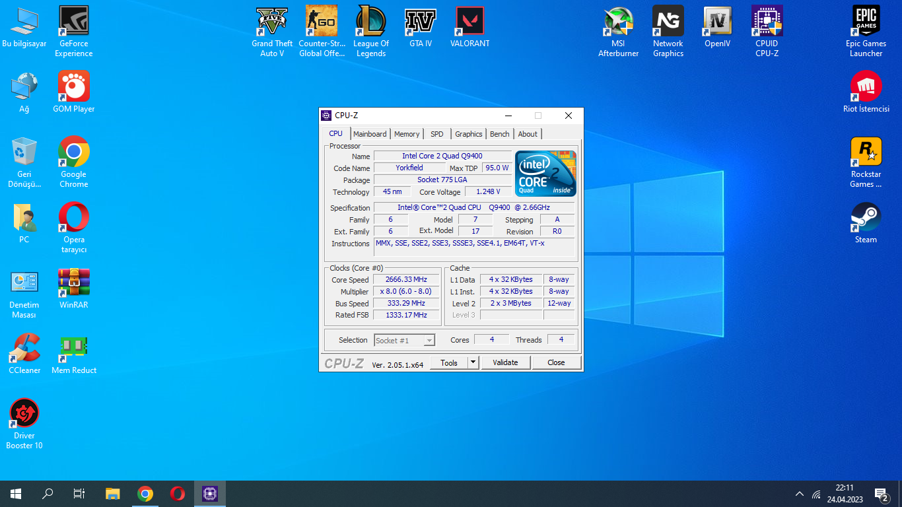The height and width of the screenshot is (507, 902).
Task: Show hidden system tray icons
Action: coord(800,494)
